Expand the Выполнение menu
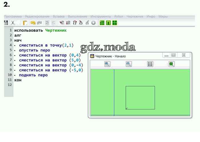The image size is (200, 142). click(77, 17)
